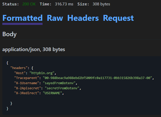
Task: Click the Status: label
Action: pyautogui.click(x=11, y=4)
